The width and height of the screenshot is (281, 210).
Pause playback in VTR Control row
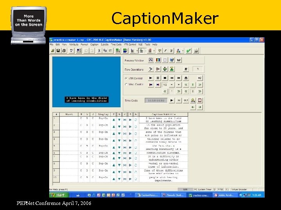tap(158, 78)
